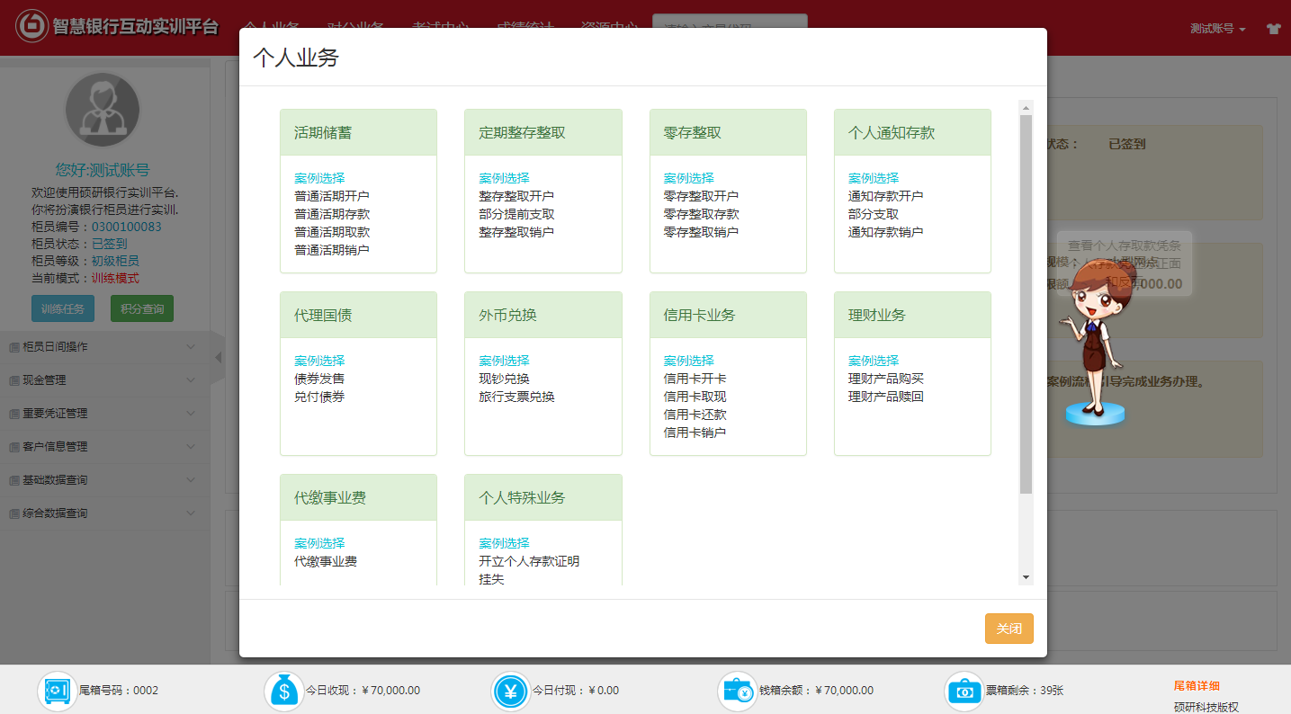This screenshot has width=1291, height=714.
Task: Click 案例选择 link under 外币兑换
Action: click(x=504, y=361)
